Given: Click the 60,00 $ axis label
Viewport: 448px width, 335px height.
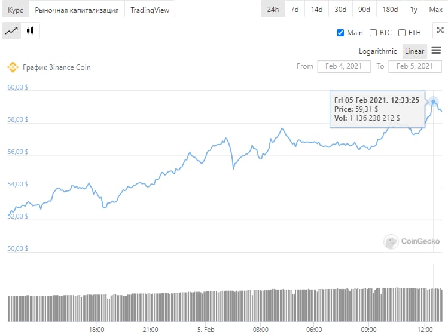Looking at the screenshot, I should point(18,87).
